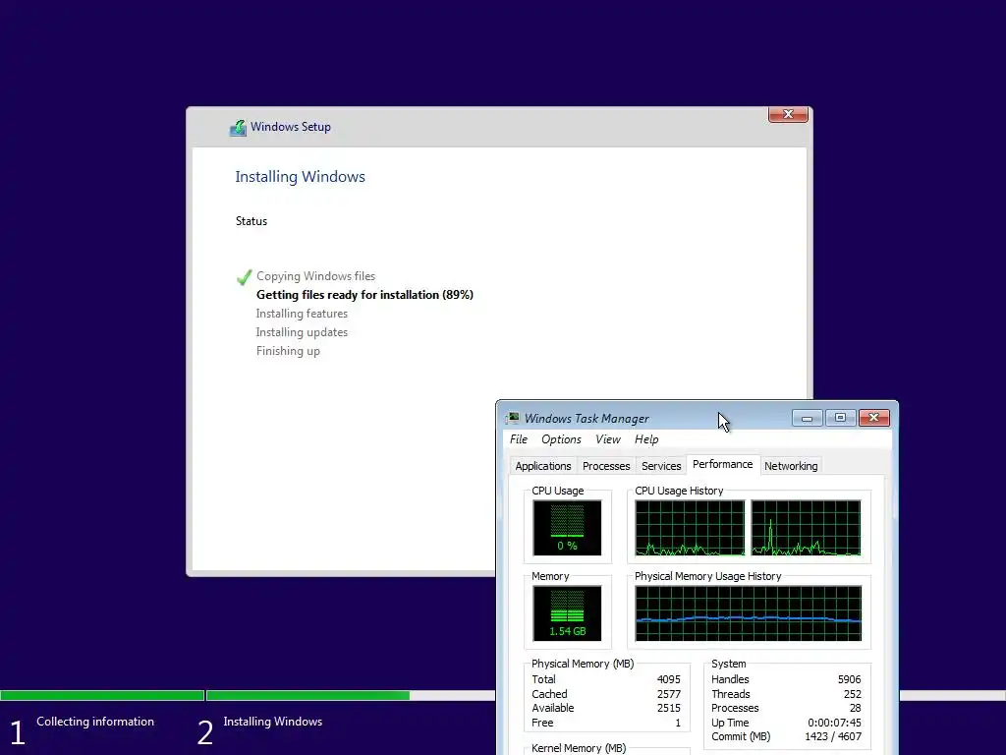The image size is (1006, 755).
Task: Click 'Getting files ready for installation (89%)'
Action: tap(364, 295)
